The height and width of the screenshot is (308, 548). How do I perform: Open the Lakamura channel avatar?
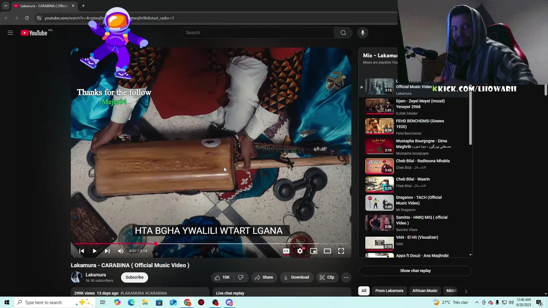[77, 277]
